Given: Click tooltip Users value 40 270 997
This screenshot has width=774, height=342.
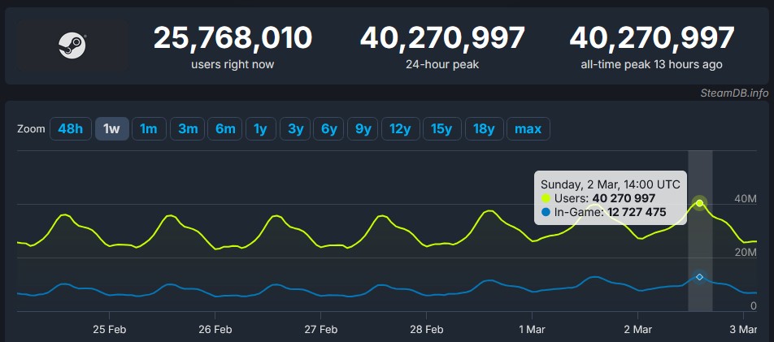Looking at the screenshot, I should [624, 198].
